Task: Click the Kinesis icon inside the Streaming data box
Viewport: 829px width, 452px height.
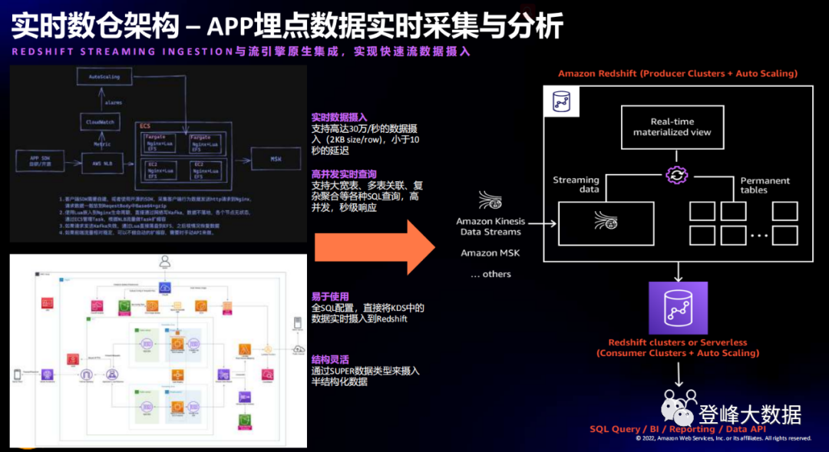Action: pos(606,220)
